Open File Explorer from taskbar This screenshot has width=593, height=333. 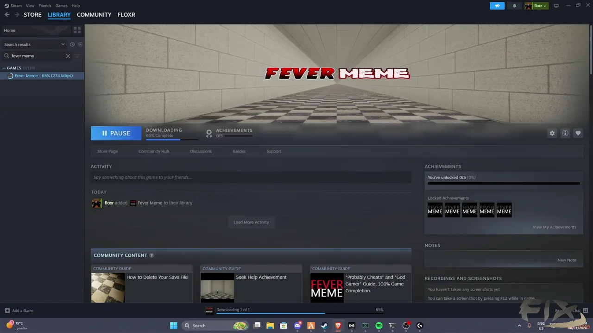pyautogui.click(x=270, y=326)
